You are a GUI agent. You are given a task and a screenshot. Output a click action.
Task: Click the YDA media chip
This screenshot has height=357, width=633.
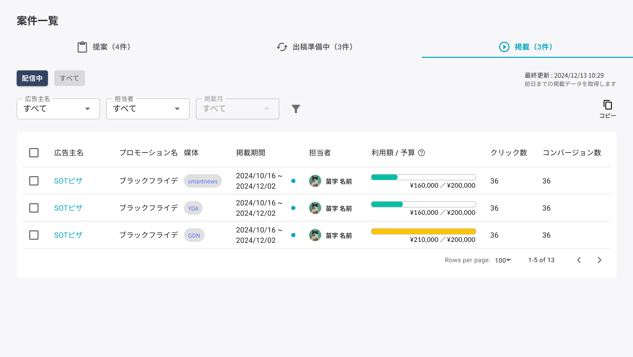tap(193, 208)
